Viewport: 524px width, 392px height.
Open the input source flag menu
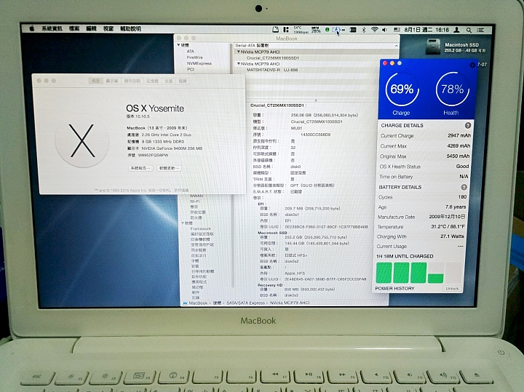pyautogui.click(x=397, y=30)
